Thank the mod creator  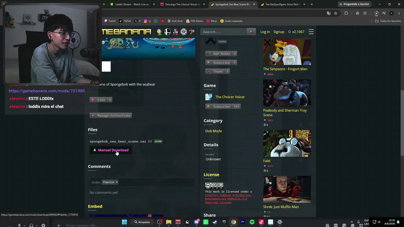click(218, 71)
